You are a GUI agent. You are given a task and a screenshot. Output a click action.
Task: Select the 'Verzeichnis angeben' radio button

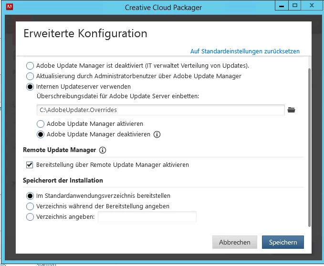point(30,217)
